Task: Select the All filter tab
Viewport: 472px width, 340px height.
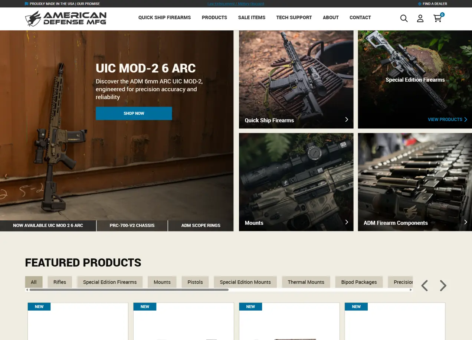Action: [x=34, y=282]
